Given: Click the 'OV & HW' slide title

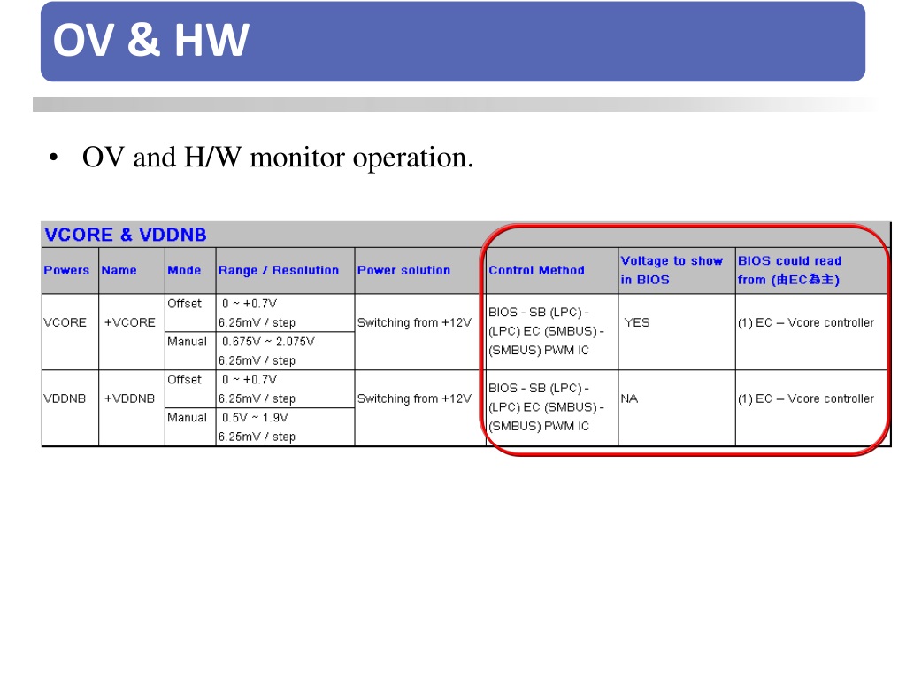Looking at the screenshot, I should tap(150, 40).
